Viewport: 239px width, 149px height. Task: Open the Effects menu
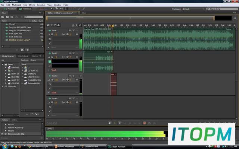(32, 5)
